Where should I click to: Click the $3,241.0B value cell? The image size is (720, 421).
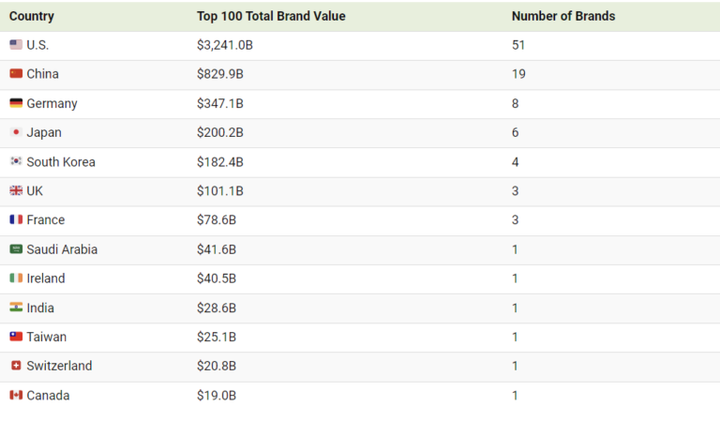225,45
